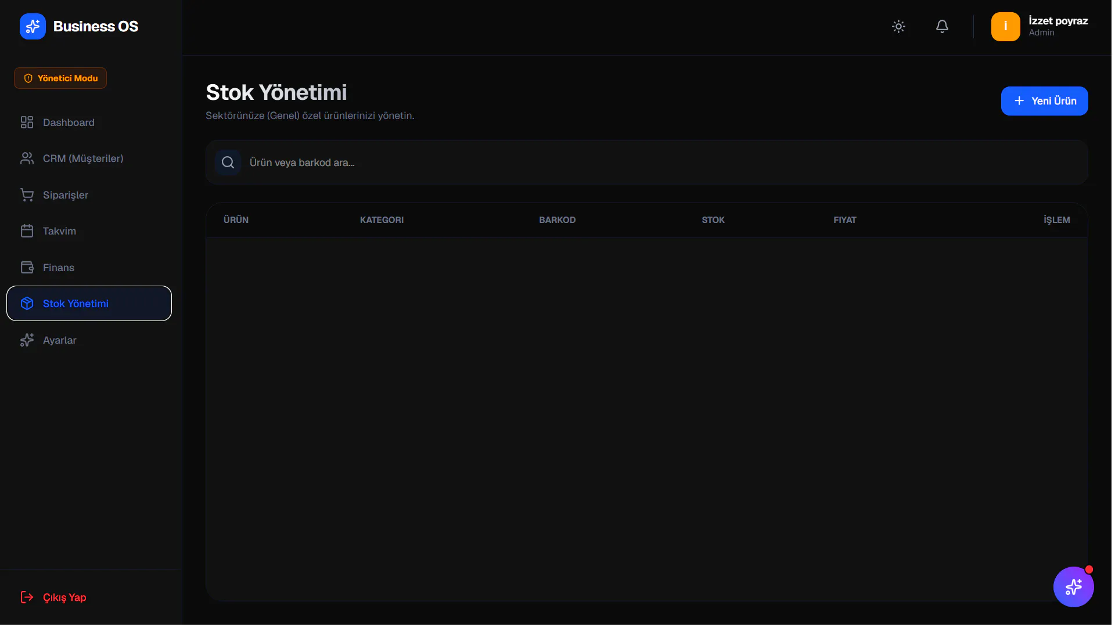Click the orange user avatar
The width and height of the screenshot is (1115, 627).
click(x=1005, y=27)
